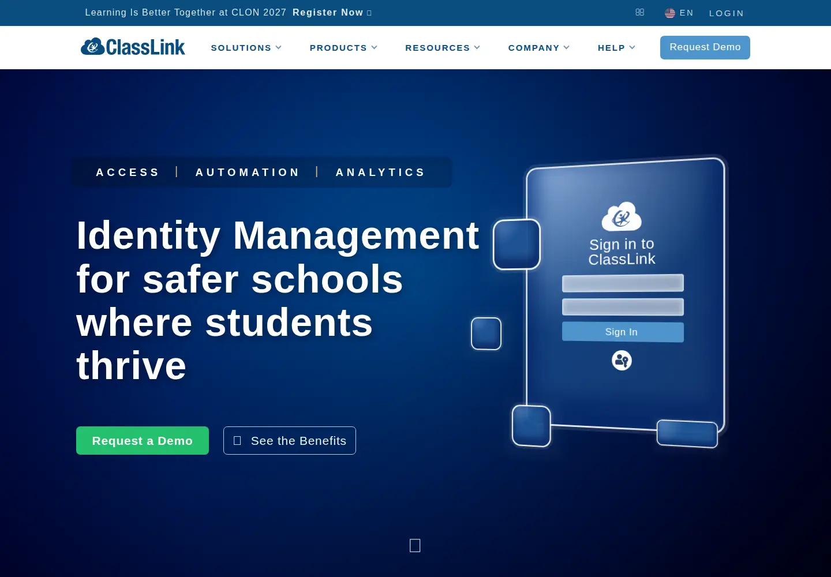Click the blue Request Demo header button
Image resolution: width=831 pixels, height=577 pixels.
[705, 47]
